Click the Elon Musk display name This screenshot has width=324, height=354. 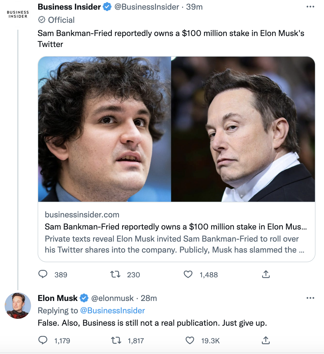58,298
